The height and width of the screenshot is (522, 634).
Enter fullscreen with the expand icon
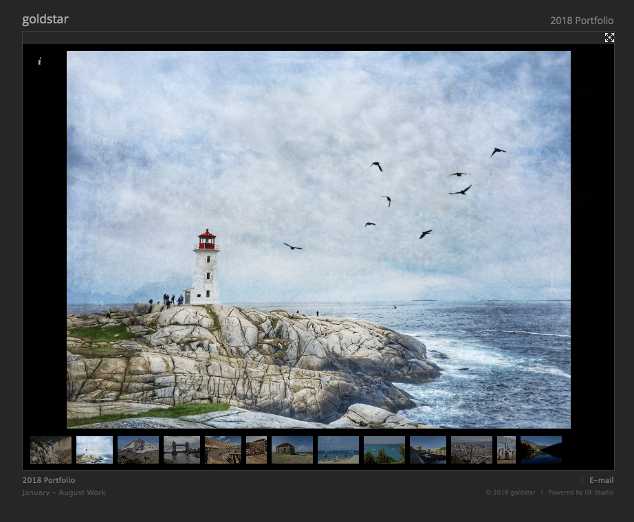[x=609, y=38]
